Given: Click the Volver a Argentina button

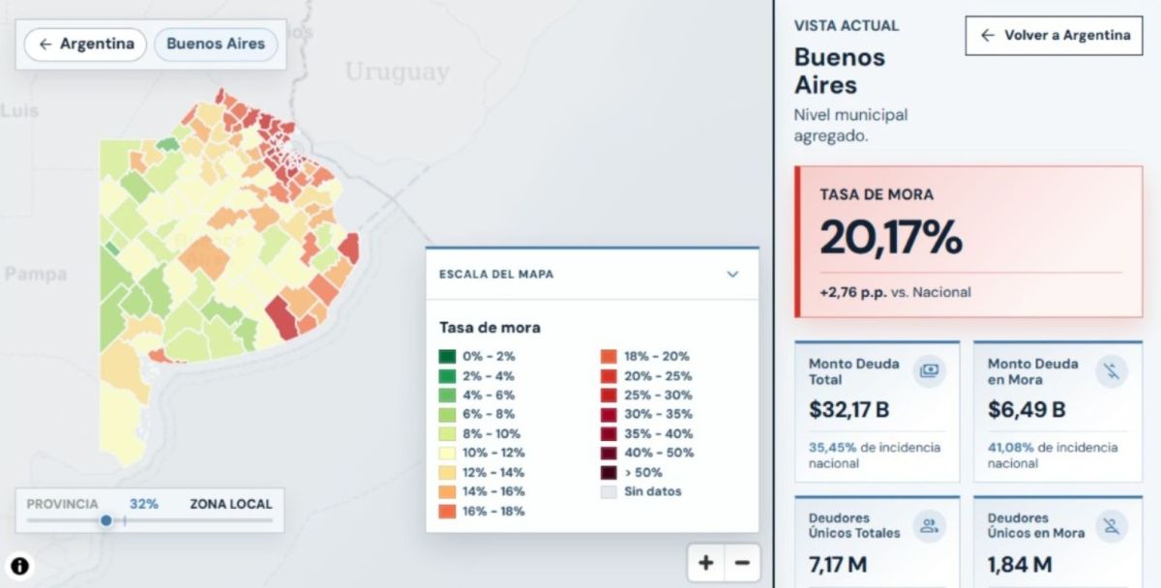Looking at the screenshot, I should (x=1054, y=35).
